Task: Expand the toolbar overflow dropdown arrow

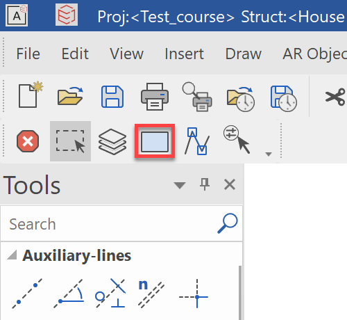Action: [269, 154]
